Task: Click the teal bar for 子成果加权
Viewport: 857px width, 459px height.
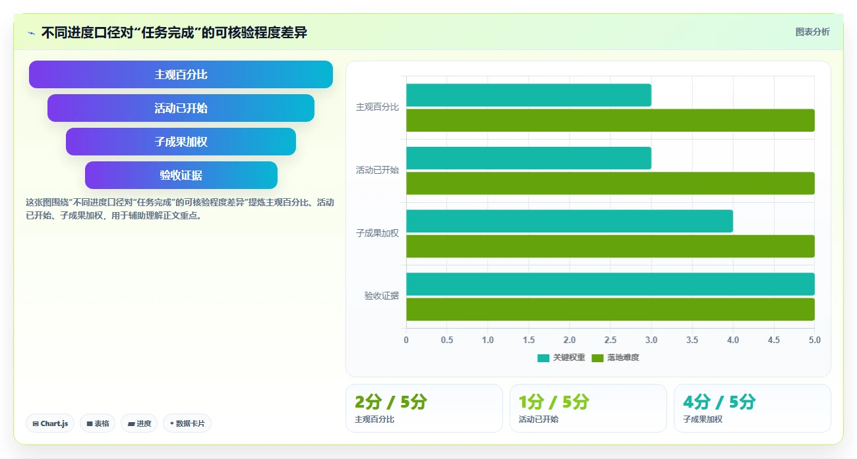Action: coord(570,221)
